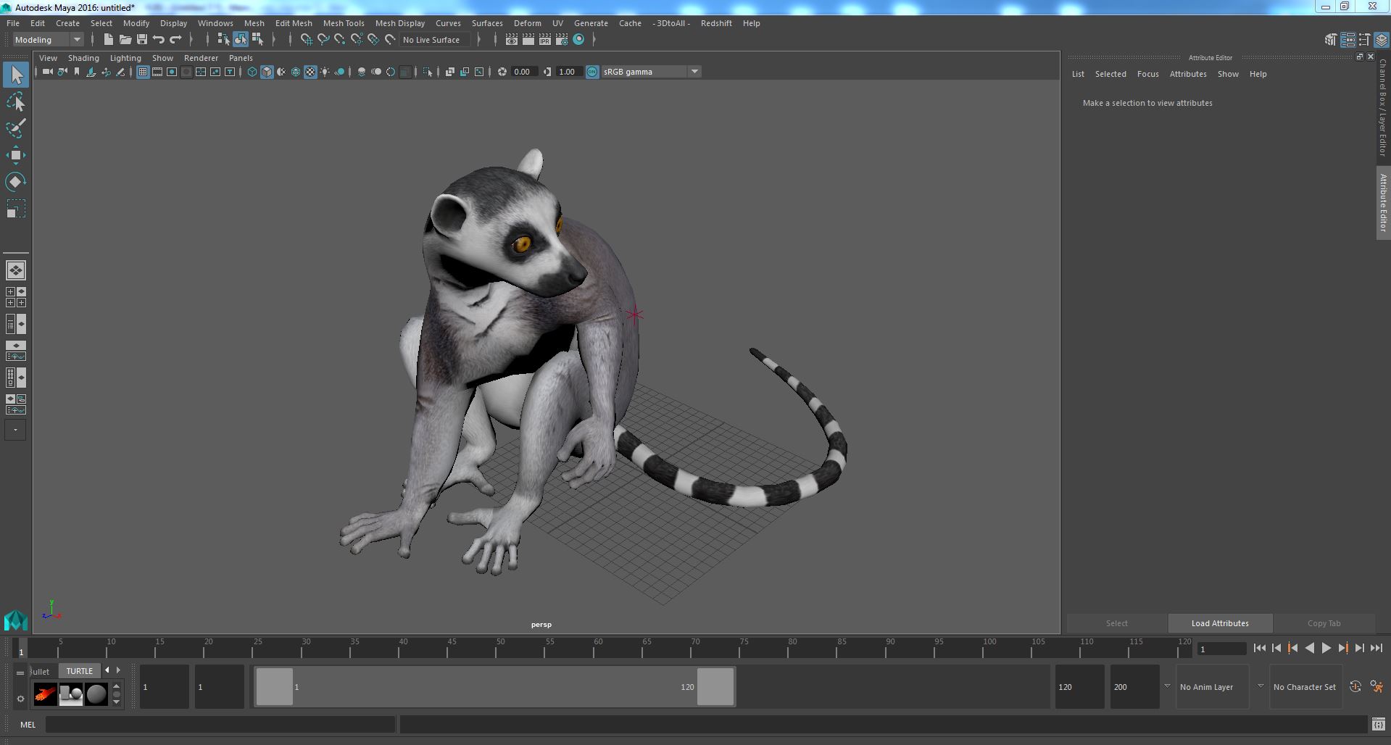Open the viewport Shading menu

(x=83, y=58)
